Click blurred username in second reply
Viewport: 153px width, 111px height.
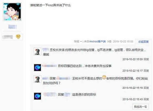pos(50,66)
